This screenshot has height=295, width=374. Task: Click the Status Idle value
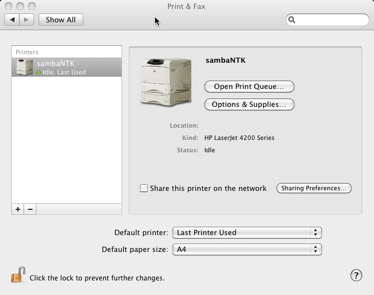(209, 150)
